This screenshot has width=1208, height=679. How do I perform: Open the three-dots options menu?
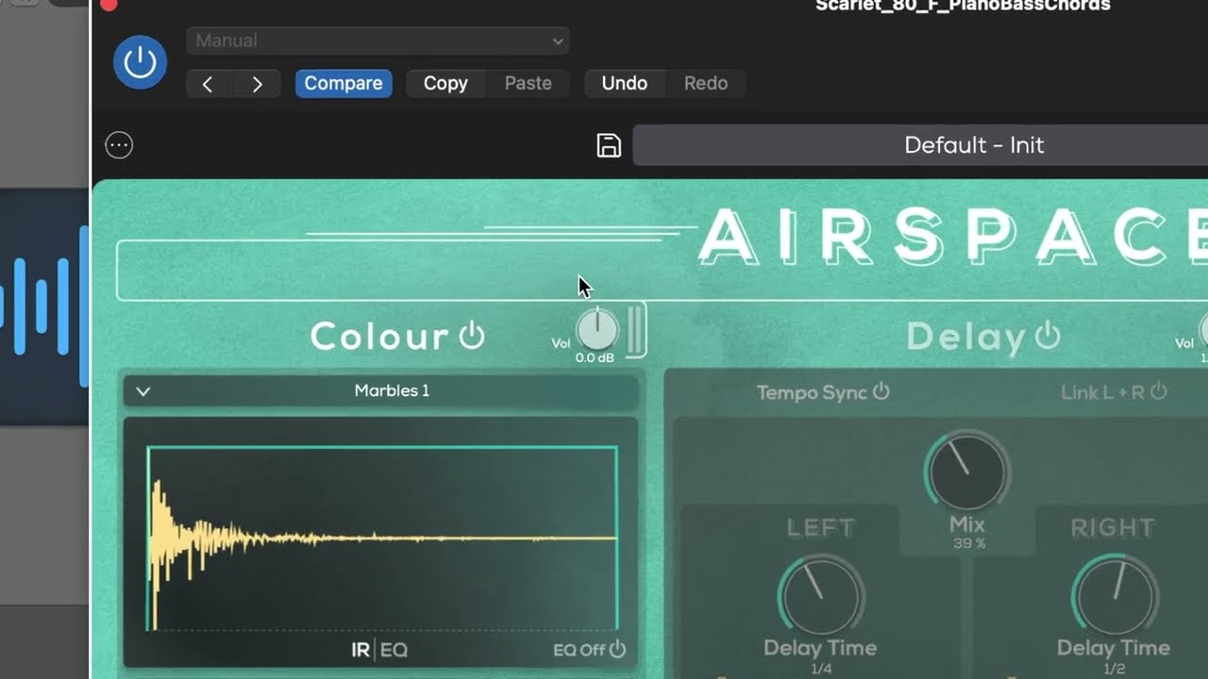[119, 145]
